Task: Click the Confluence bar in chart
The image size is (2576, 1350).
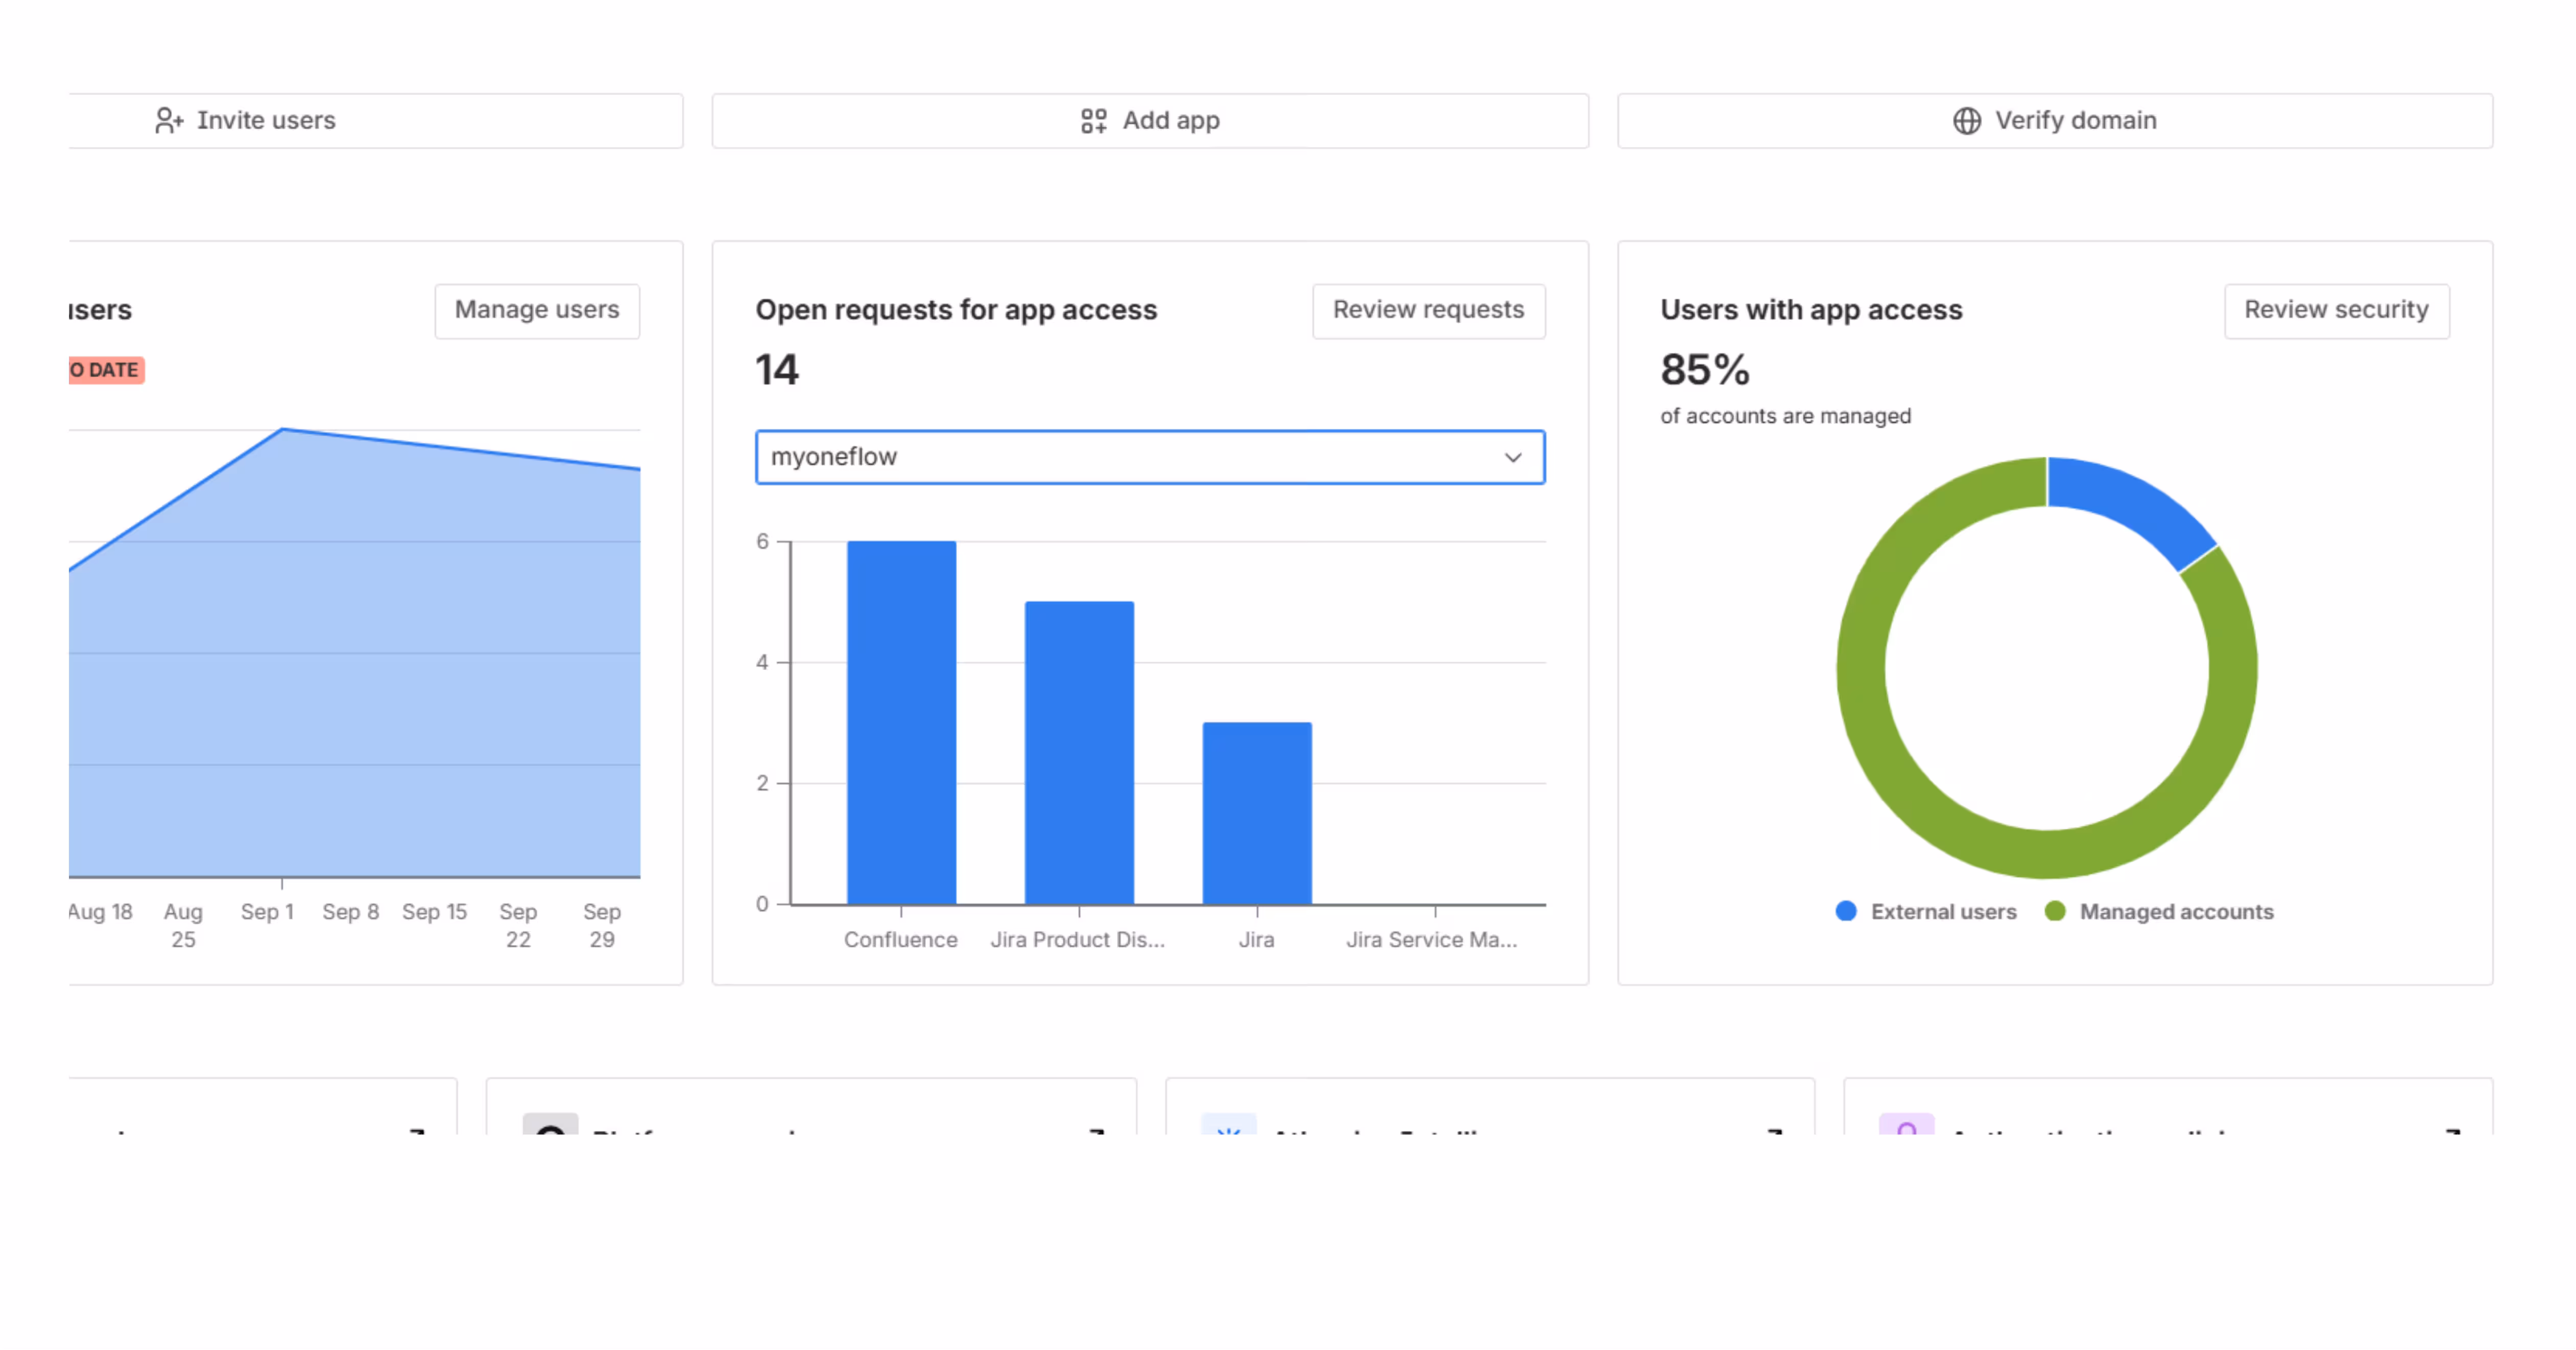Action: pyautogui.click(x=901, y=722)
